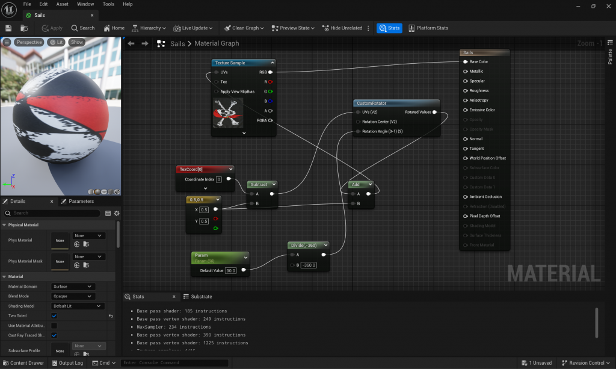Open Material Domain Surface dropdown
The height and width of the screenshot is (369, 616).
click(x=73, y=287)
